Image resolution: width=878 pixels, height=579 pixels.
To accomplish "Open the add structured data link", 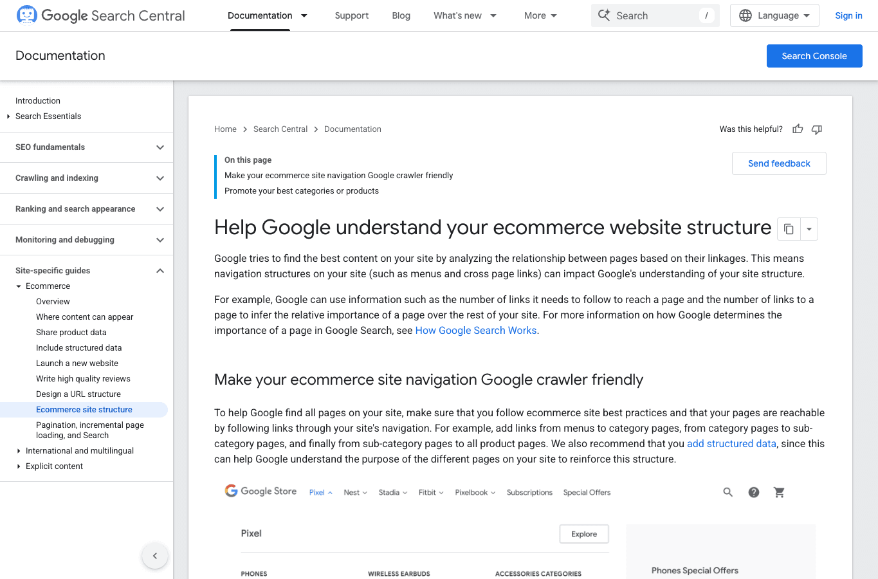I will point(731,443).
